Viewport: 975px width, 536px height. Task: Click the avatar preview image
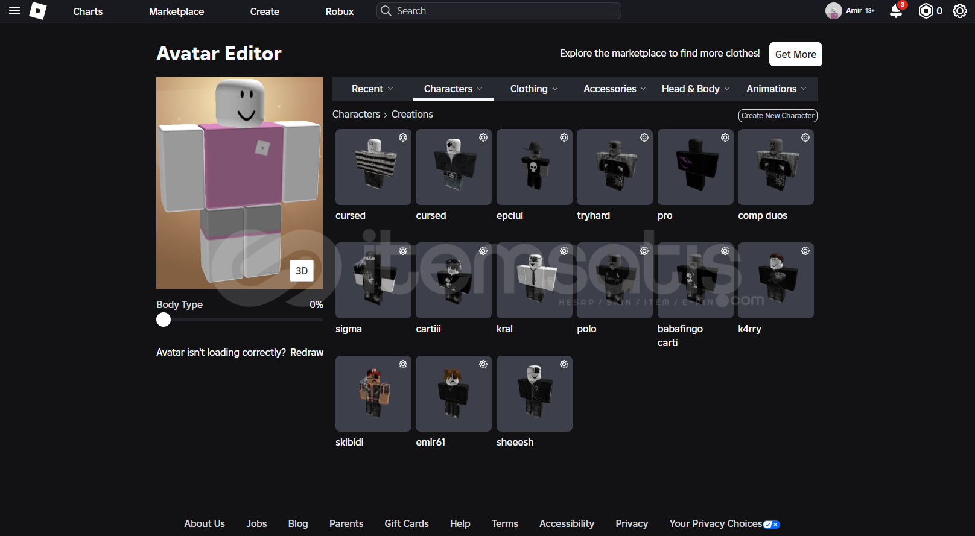(240, 183)
